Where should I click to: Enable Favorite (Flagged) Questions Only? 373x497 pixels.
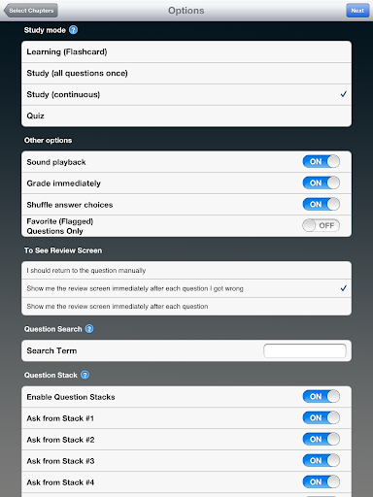pos(322,225)
